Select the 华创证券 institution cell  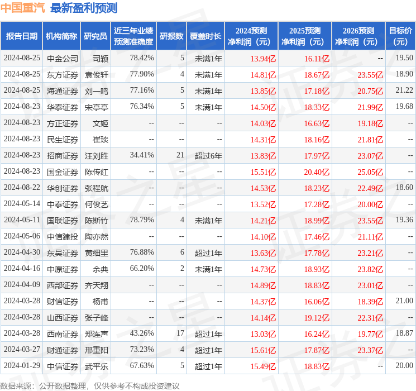[x=63, y=188]
